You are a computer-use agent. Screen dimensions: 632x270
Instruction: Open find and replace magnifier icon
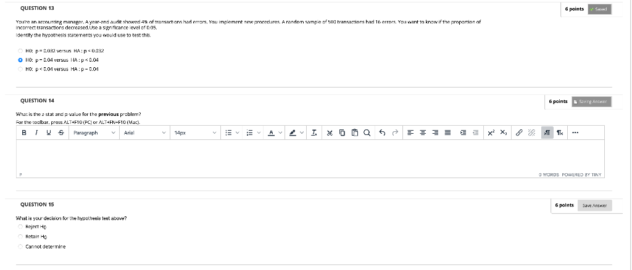(x=367, y=133)
